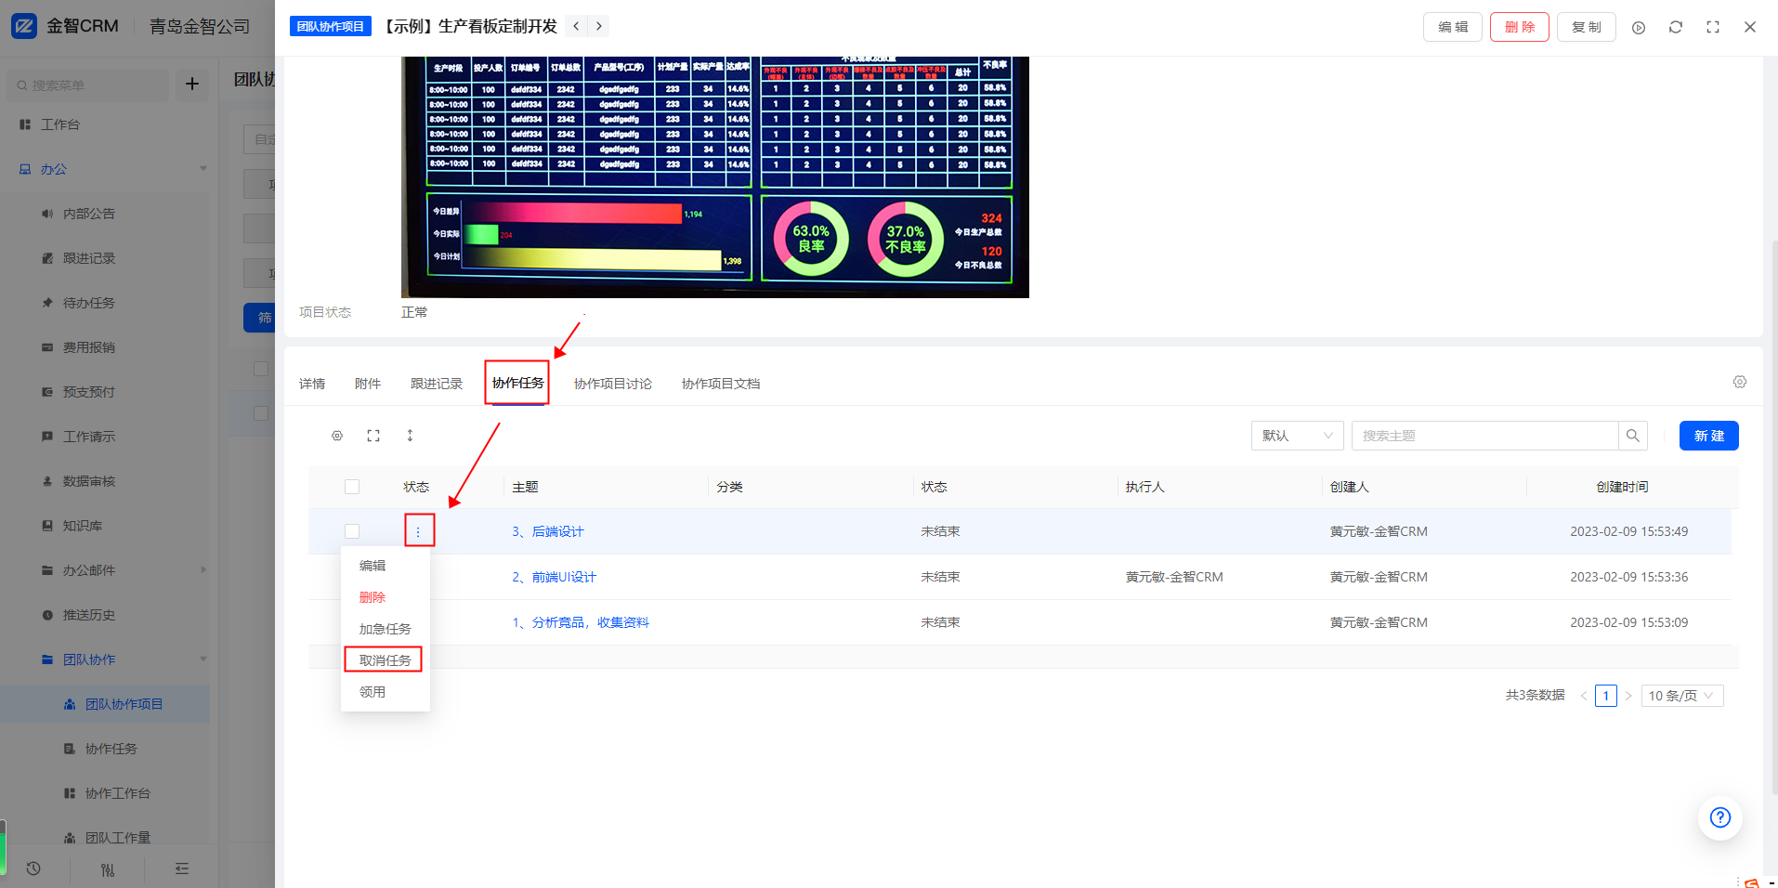The width and height of the screenshot is (1778, 888).
Task: Open the 3、后端设计 task link
Action: coord(548,531)
